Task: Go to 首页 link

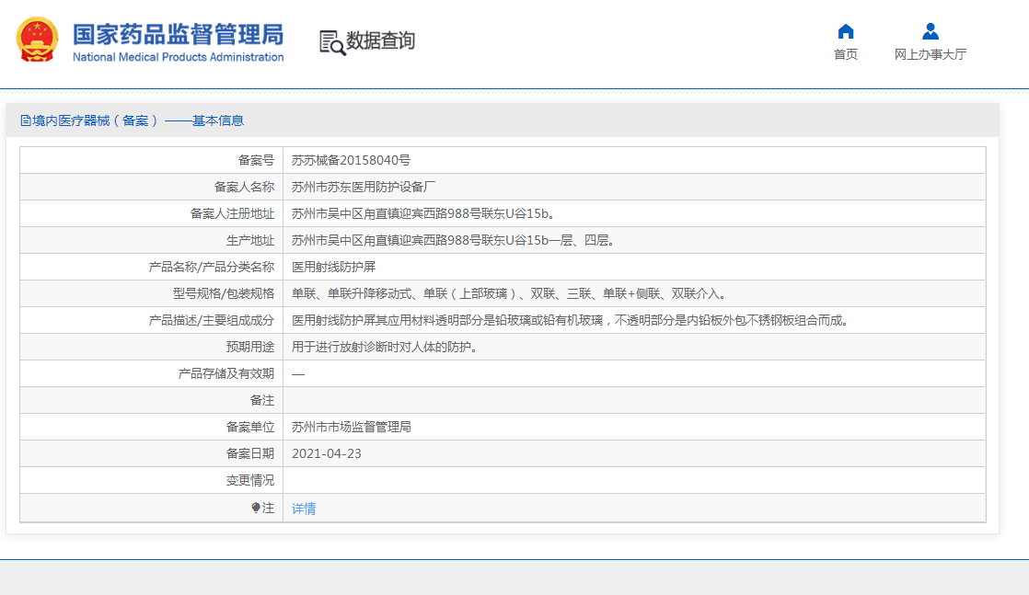Action: (845, 54)
